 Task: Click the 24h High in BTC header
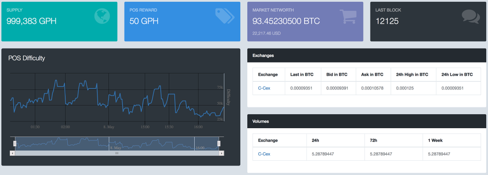(x=412, y=74)
